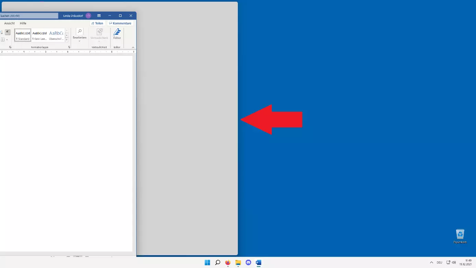Apply the Kein Leerraum style
The width and height of the screenshot is (476, 268).
(x=39, y=35)
